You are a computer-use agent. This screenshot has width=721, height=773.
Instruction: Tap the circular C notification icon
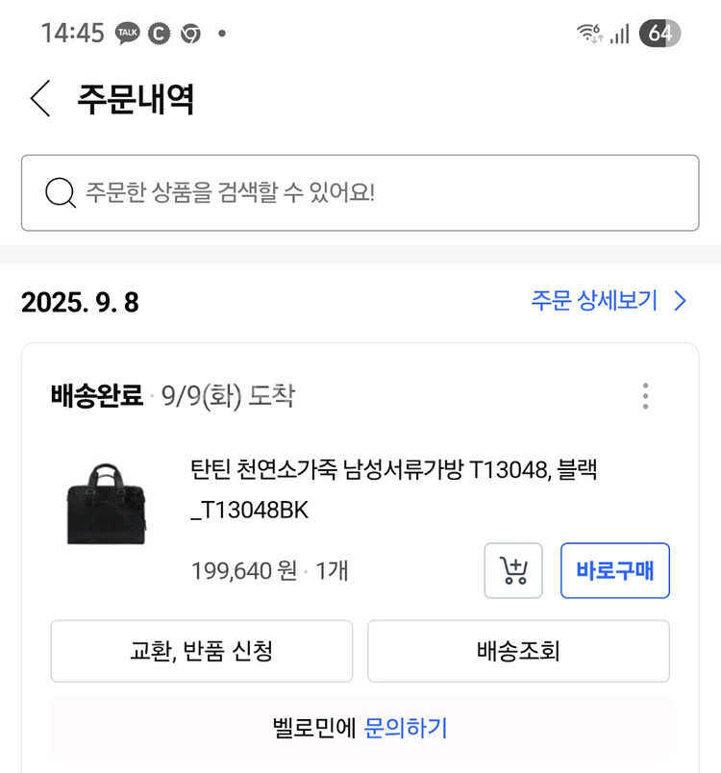click(x=159, y=34)
